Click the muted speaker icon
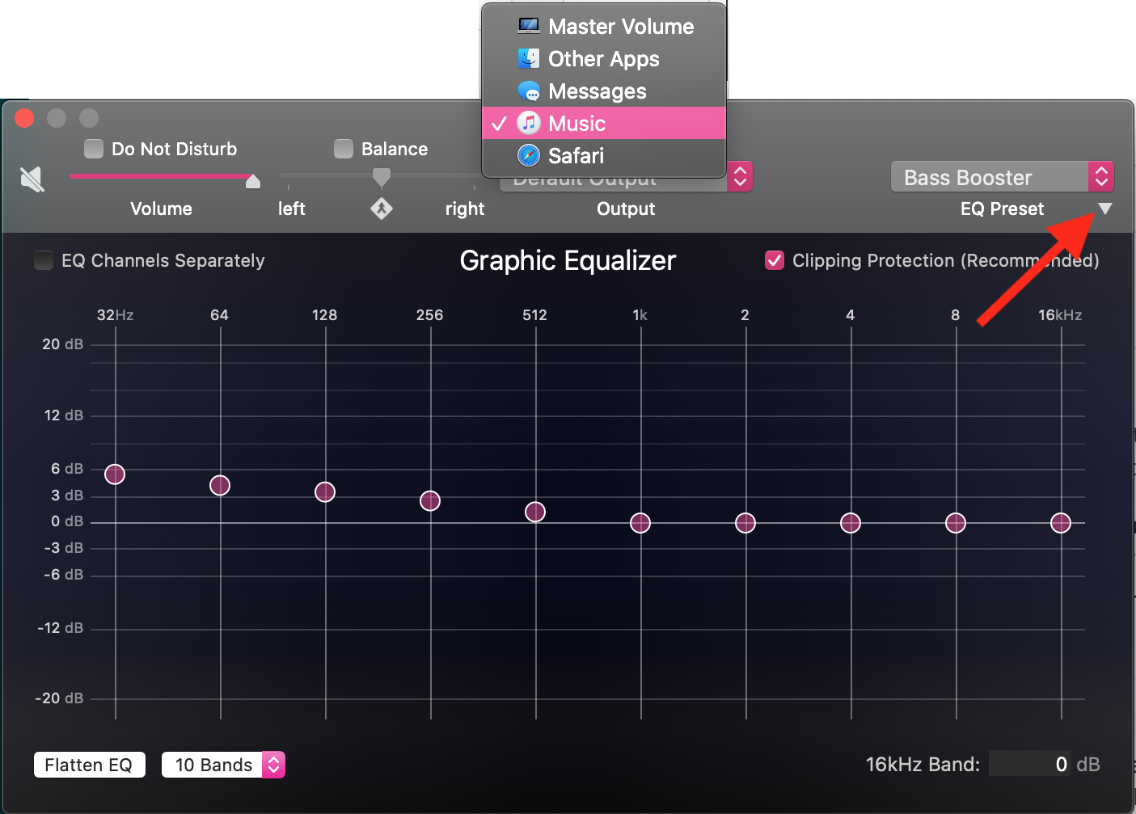Viewport: 1136px width, 814px height. [32, 179]
